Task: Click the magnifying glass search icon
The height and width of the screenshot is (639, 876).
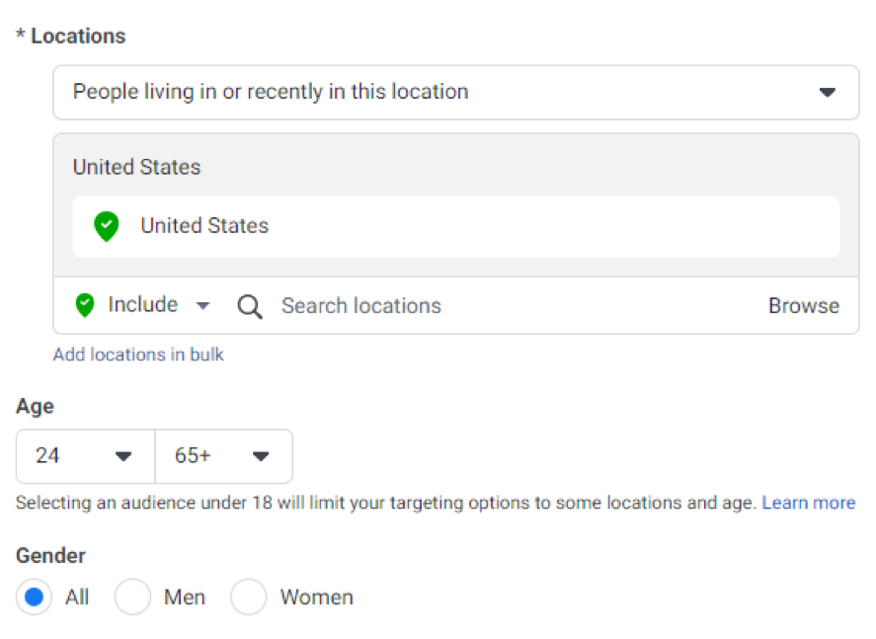Action: (x=250, y=306)
